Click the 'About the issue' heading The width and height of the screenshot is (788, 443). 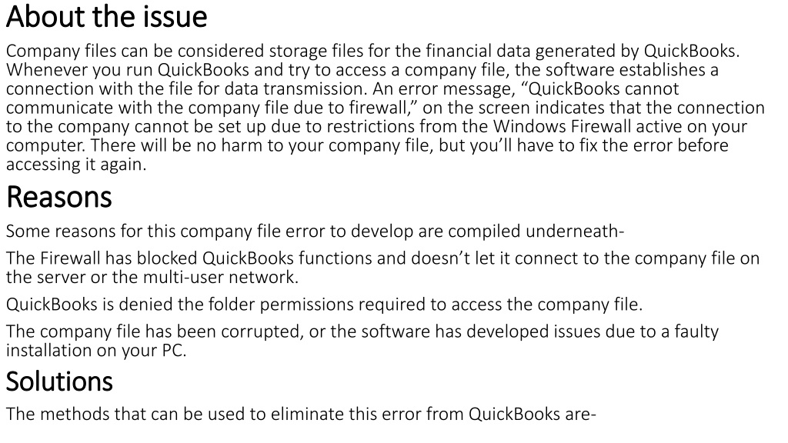106,17
